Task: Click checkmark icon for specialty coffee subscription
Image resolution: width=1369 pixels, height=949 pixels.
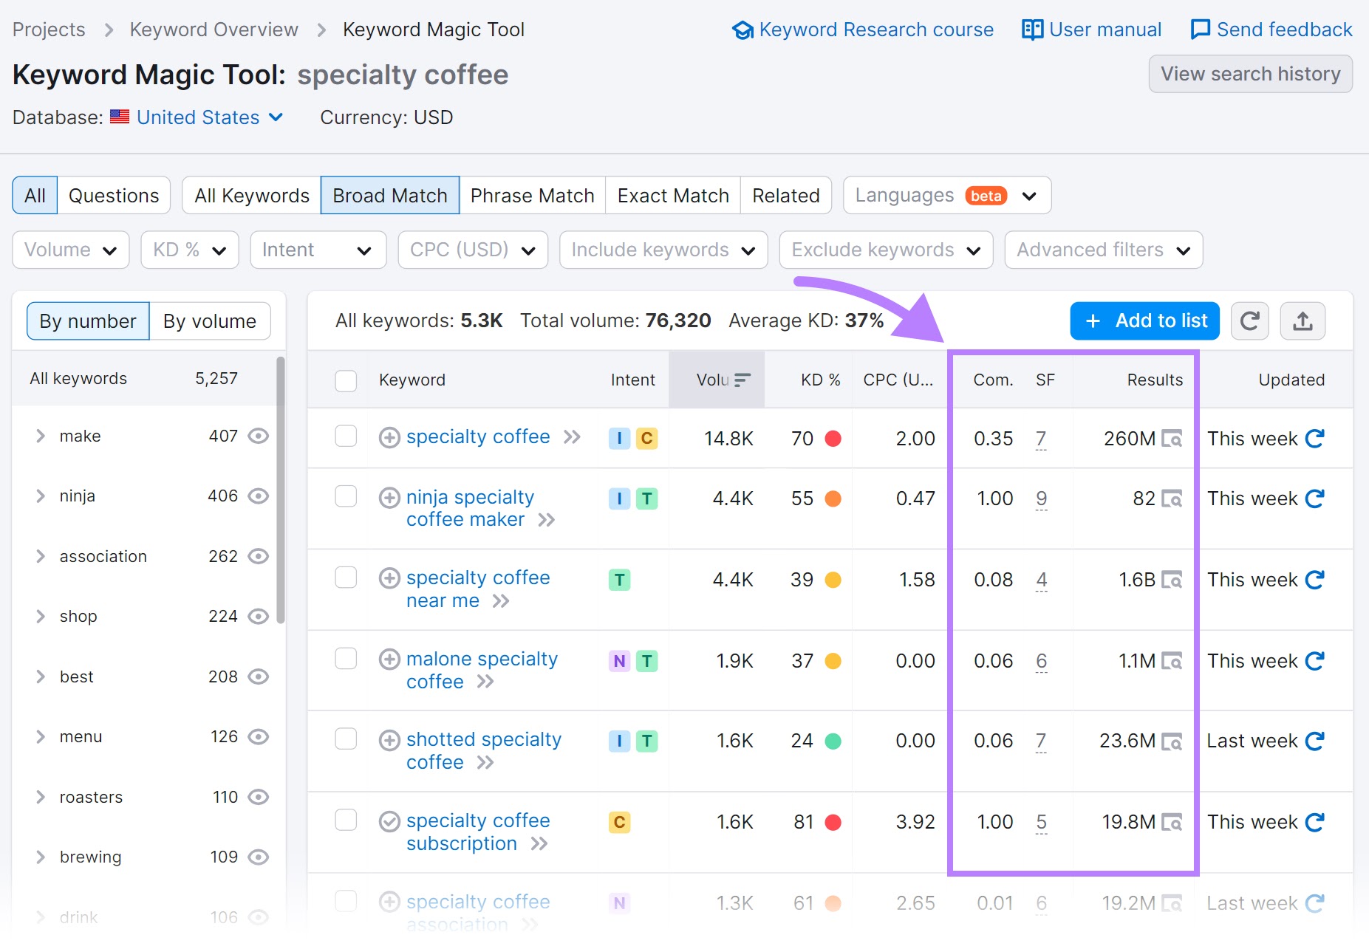Action: [389, 821]
